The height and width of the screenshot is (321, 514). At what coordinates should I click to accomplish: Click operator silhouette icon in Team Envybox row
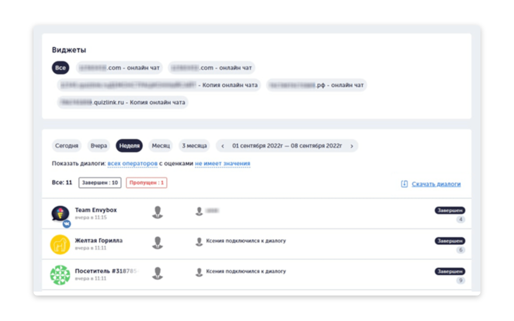tap(158, 212)
